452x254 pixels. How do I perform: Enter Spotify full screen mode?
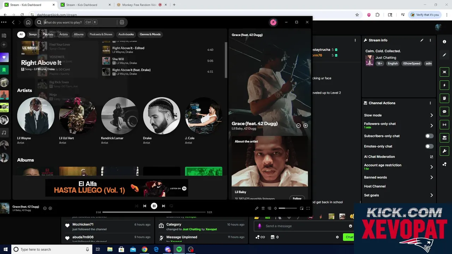click(308, 208)
